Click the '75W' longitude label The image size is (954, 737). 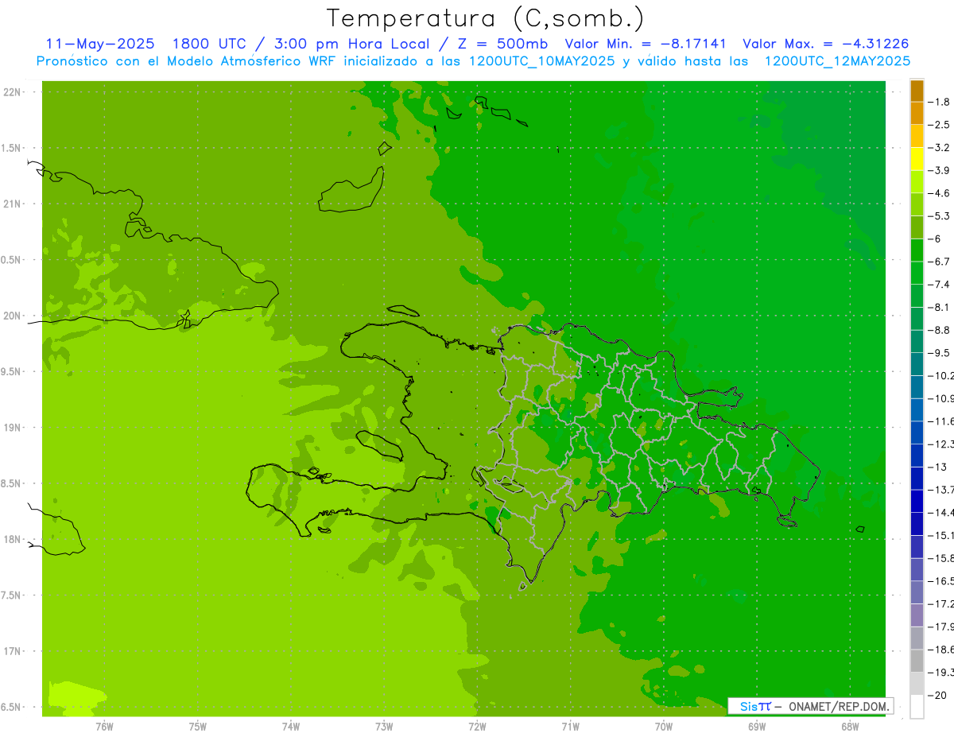198,726
